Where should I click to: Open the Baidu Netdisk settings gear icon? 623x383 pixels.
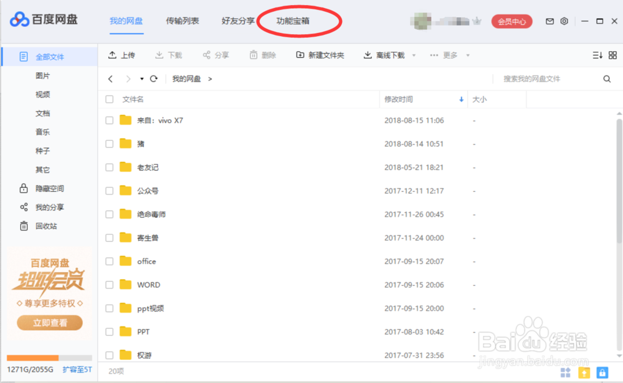click(564, 21)
